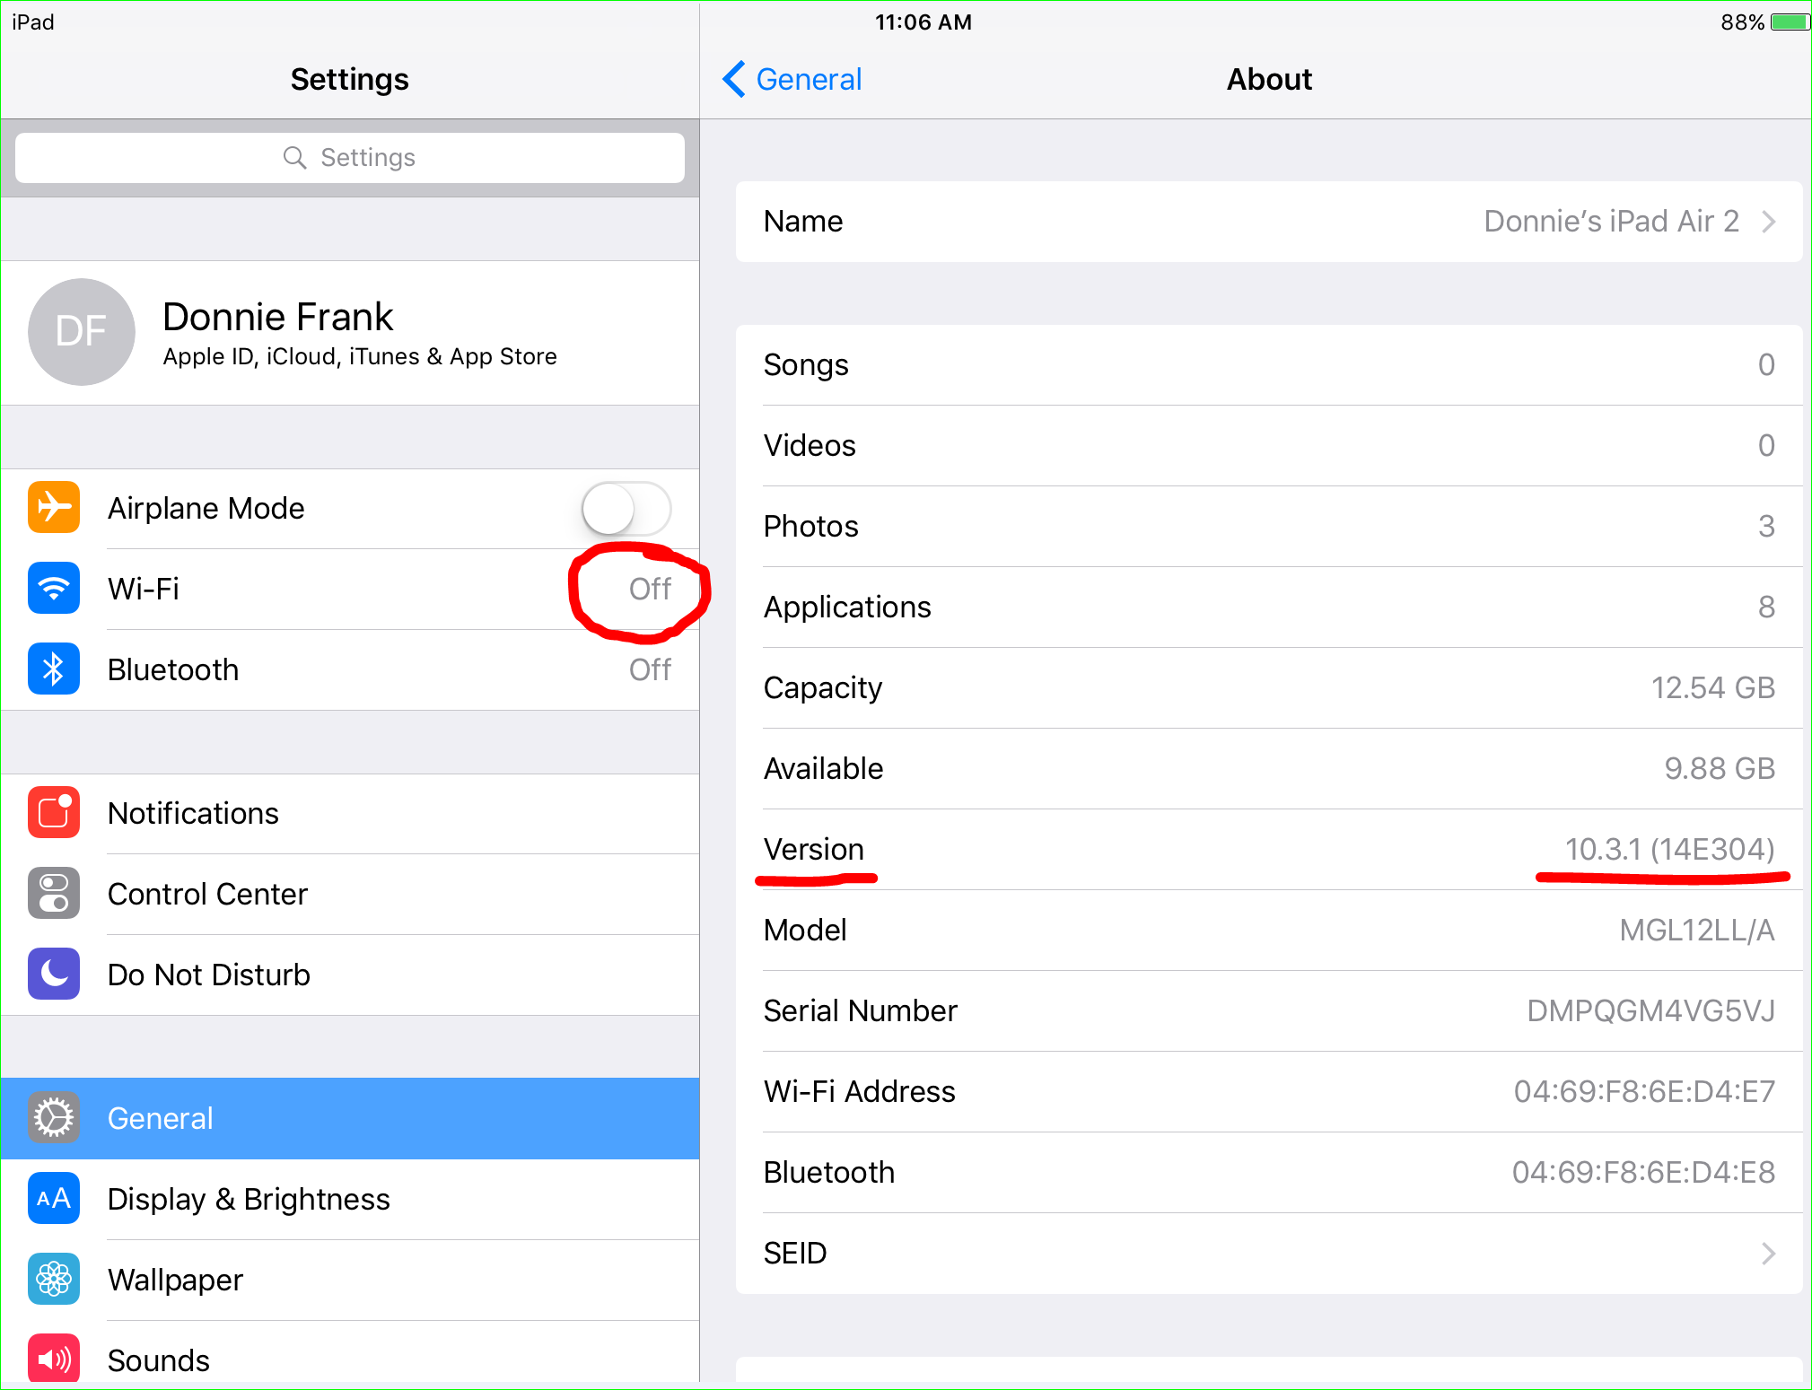The image size is (1812, 1390).
Task: Tap the Bluetooth sidebar icon
Action: [x=54, y=669]
